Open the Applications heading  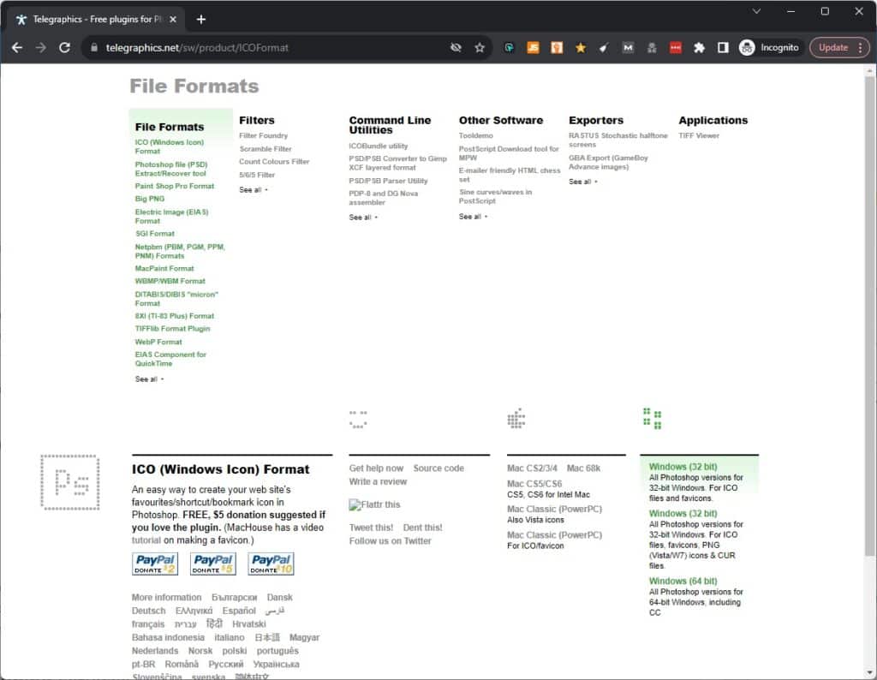coord(713,120)
